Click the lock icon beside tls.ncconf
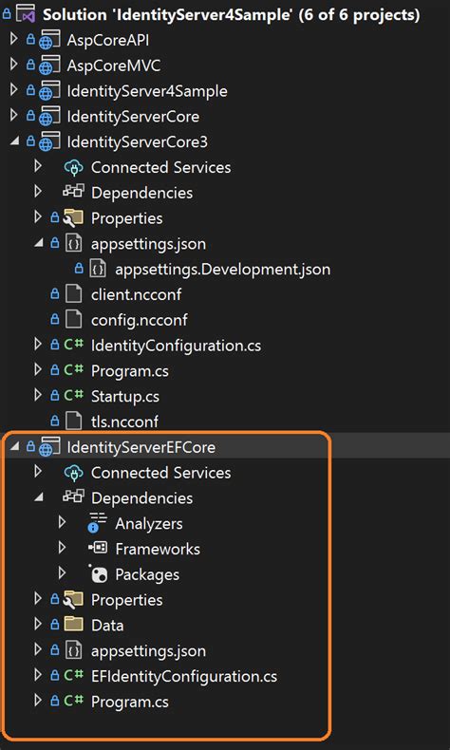The image size is (450, 750). tap(55, 422)
